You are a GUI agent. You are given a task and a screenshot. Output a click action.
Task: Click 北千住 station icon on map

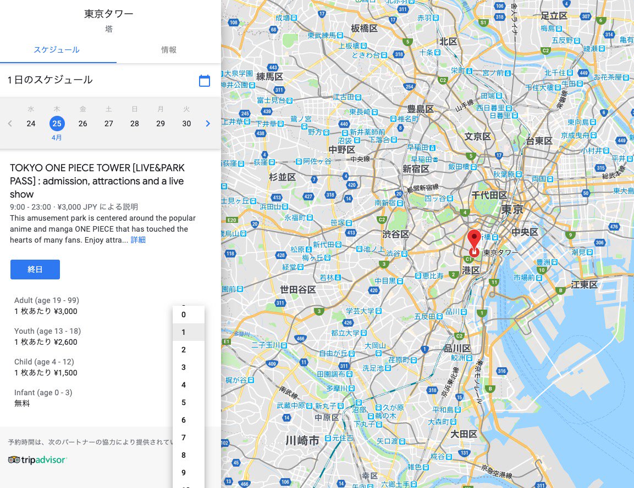coord(570,72)
